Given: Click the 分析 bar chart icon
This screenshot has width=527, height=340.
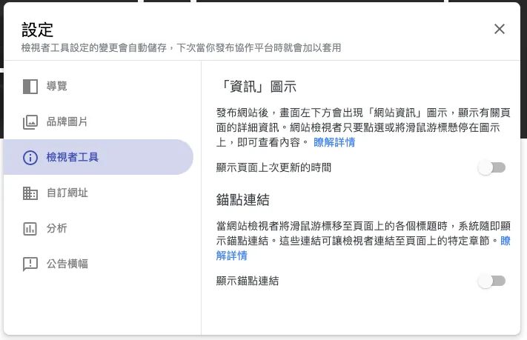Looking at the screenshot, I should click(x=30, y=228).
